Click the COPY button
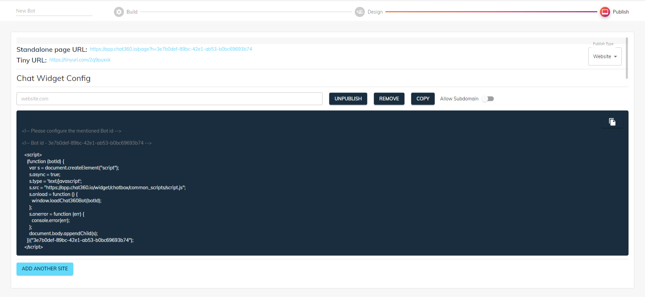 pyautogui.click(x=423, y=99)
